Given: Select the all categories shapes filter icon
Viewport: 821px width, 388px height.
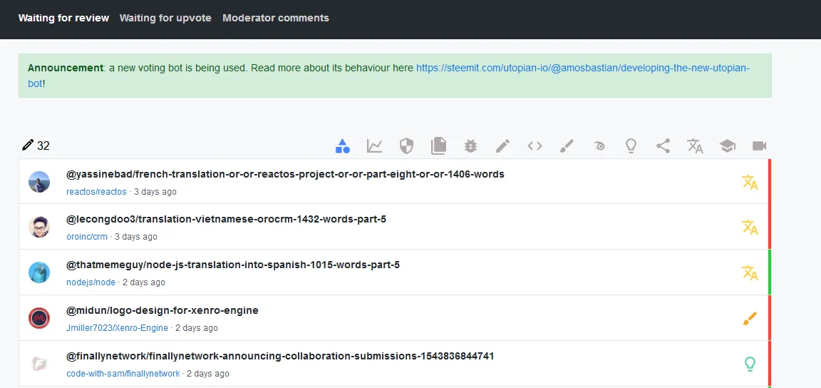Looking at the screenshot, I should click(x=342, y=146).
